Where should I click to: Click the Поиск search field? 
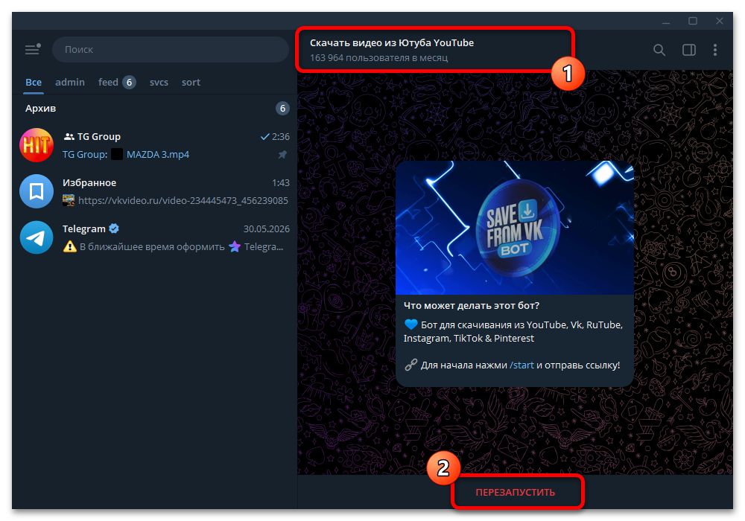(170, 49)
